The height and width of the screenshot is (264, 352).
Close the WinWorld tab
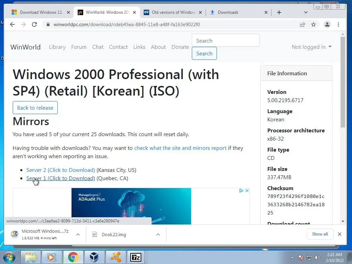(134, 12)
